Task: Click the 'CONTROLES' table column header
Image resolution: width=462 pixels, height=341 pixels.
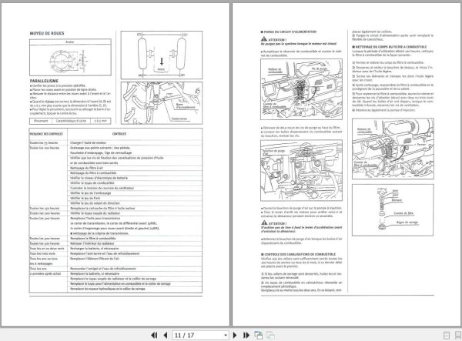Action: [x=119, y=134]
